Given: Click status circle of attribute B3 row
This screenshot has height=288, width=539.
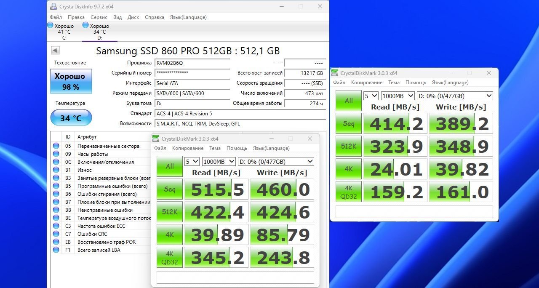Looking at the screenshot, I should tap(56, 178).
